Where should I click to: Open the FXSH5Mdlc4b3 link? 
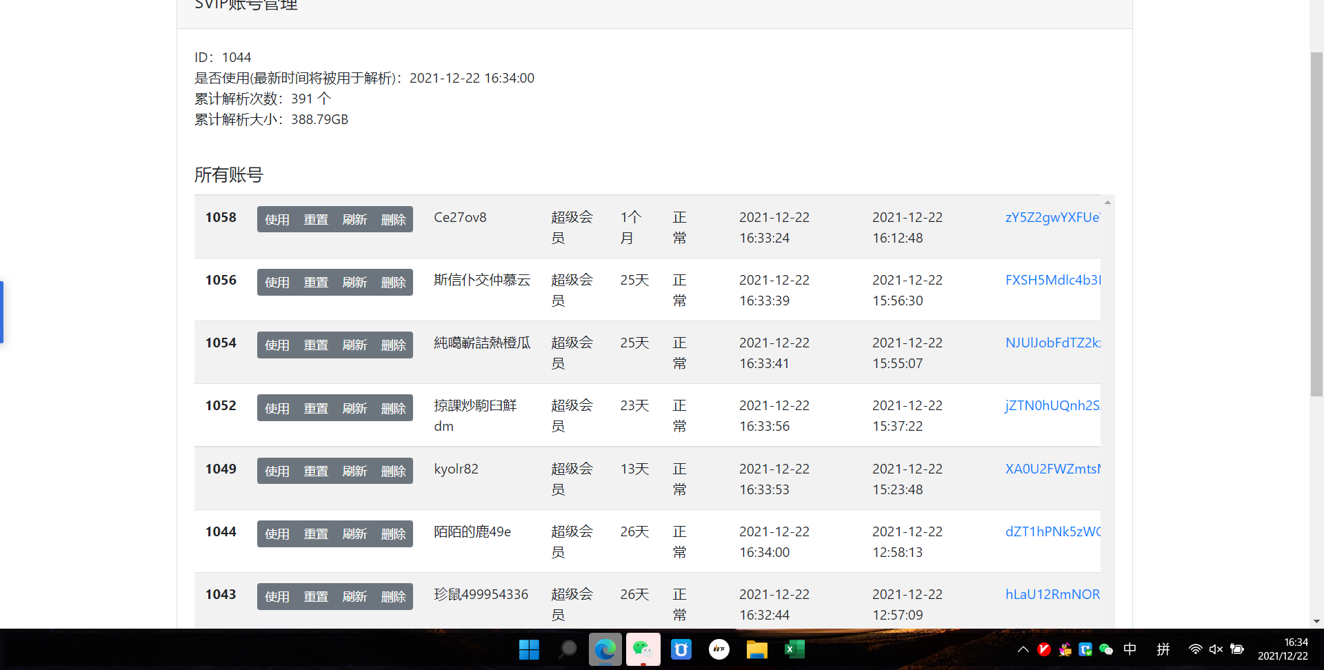pos(1053,280)
